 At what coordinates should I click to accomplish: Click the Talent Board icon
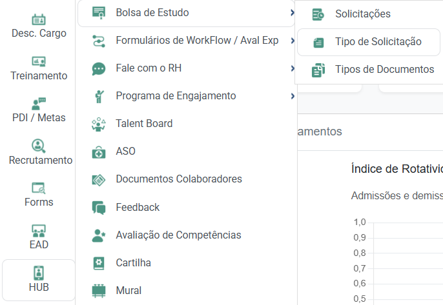[x=99, y=124]
